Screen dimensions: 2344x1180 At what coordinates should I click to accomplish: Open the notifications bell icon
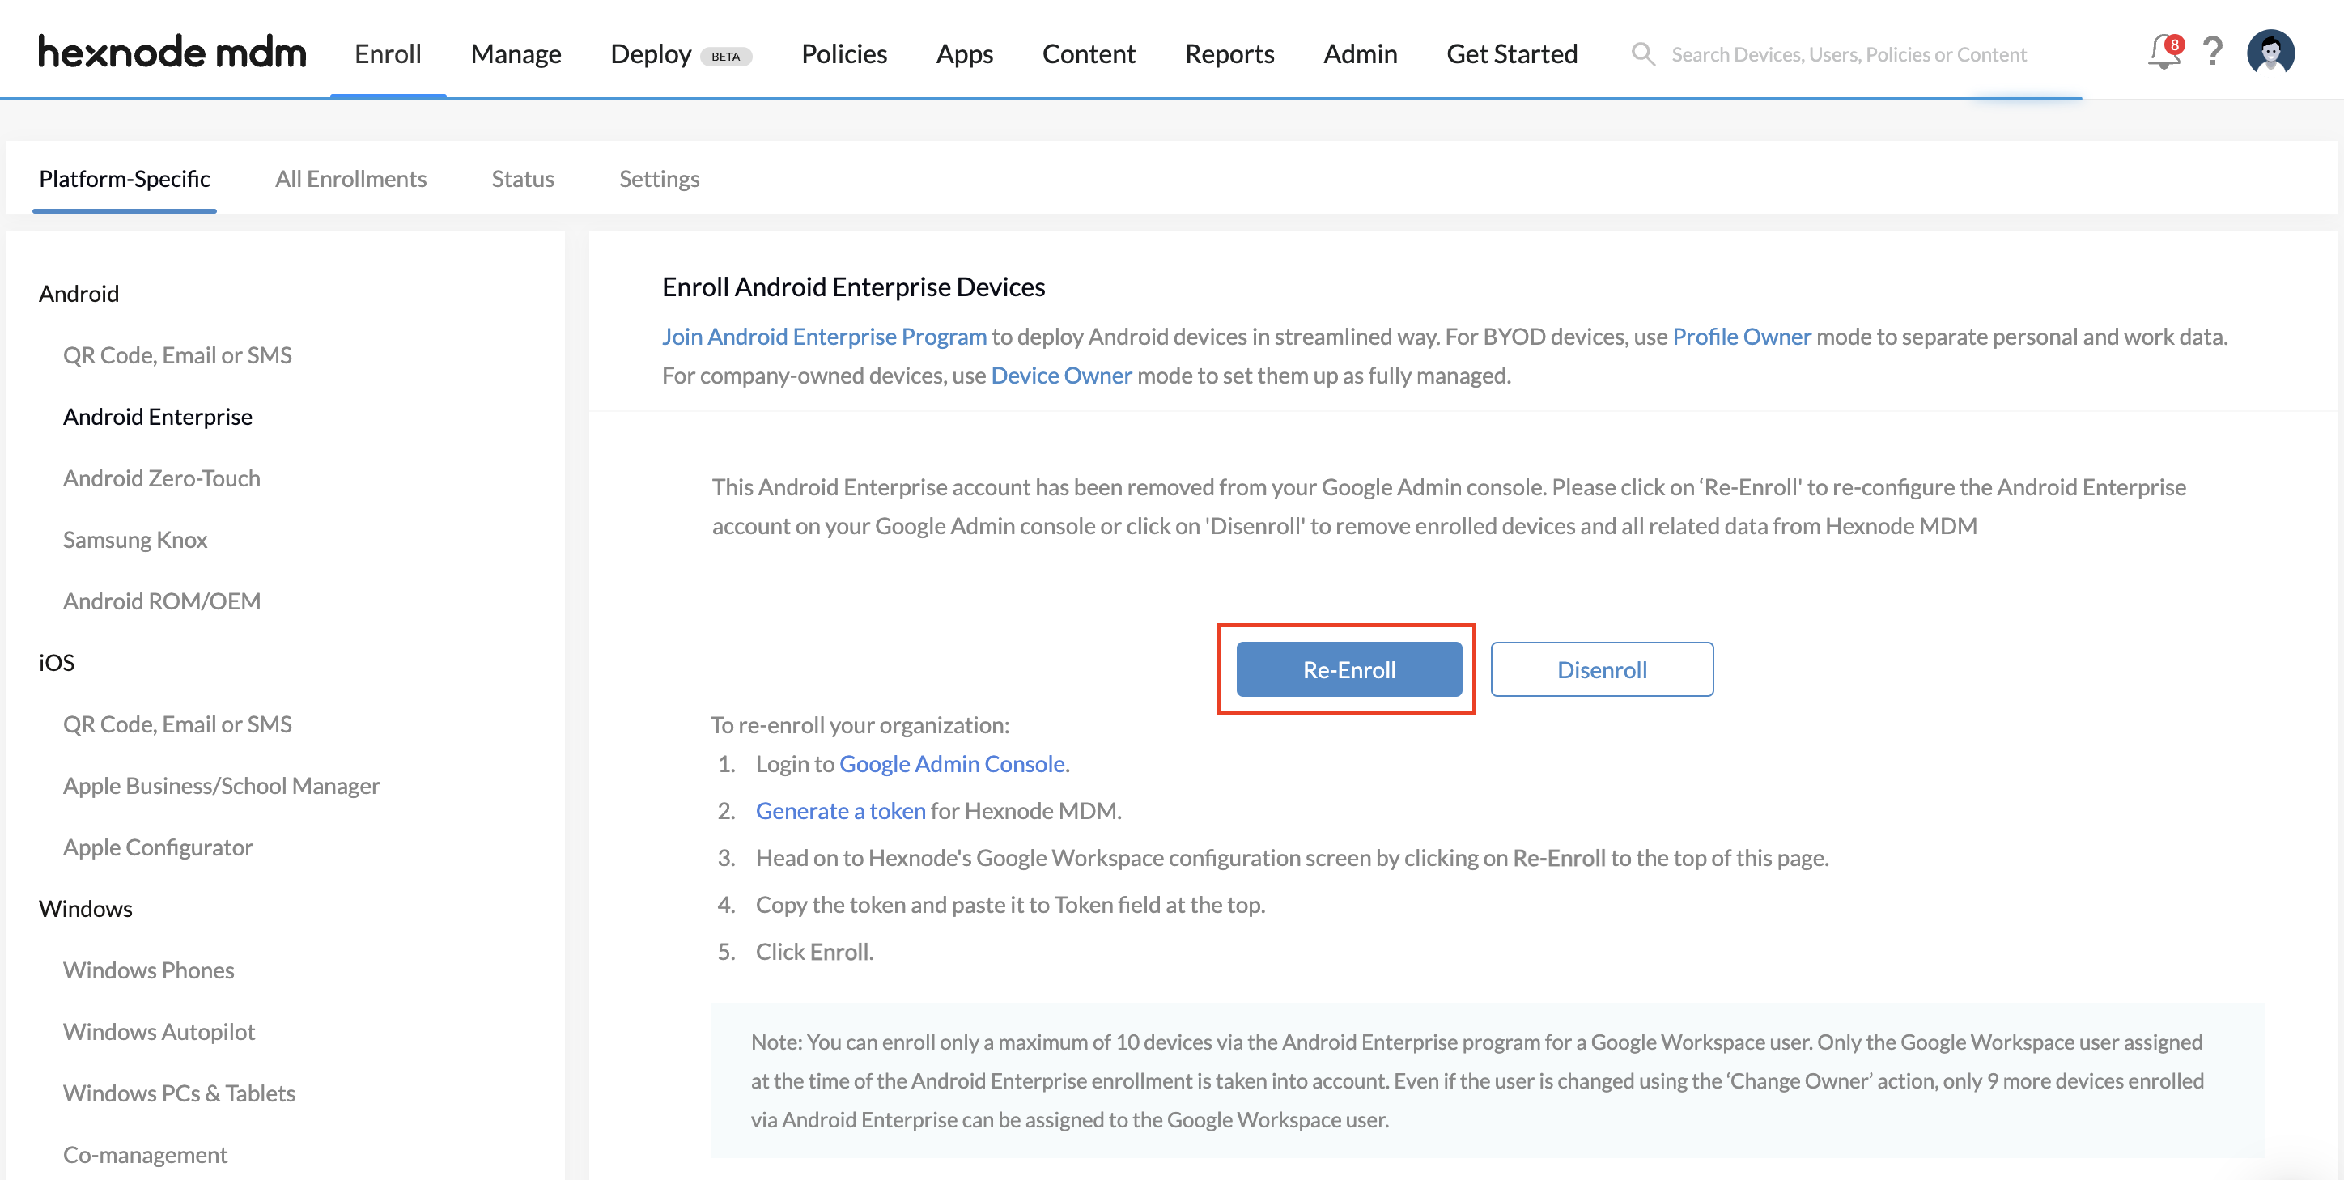[x=2165, y=52]
